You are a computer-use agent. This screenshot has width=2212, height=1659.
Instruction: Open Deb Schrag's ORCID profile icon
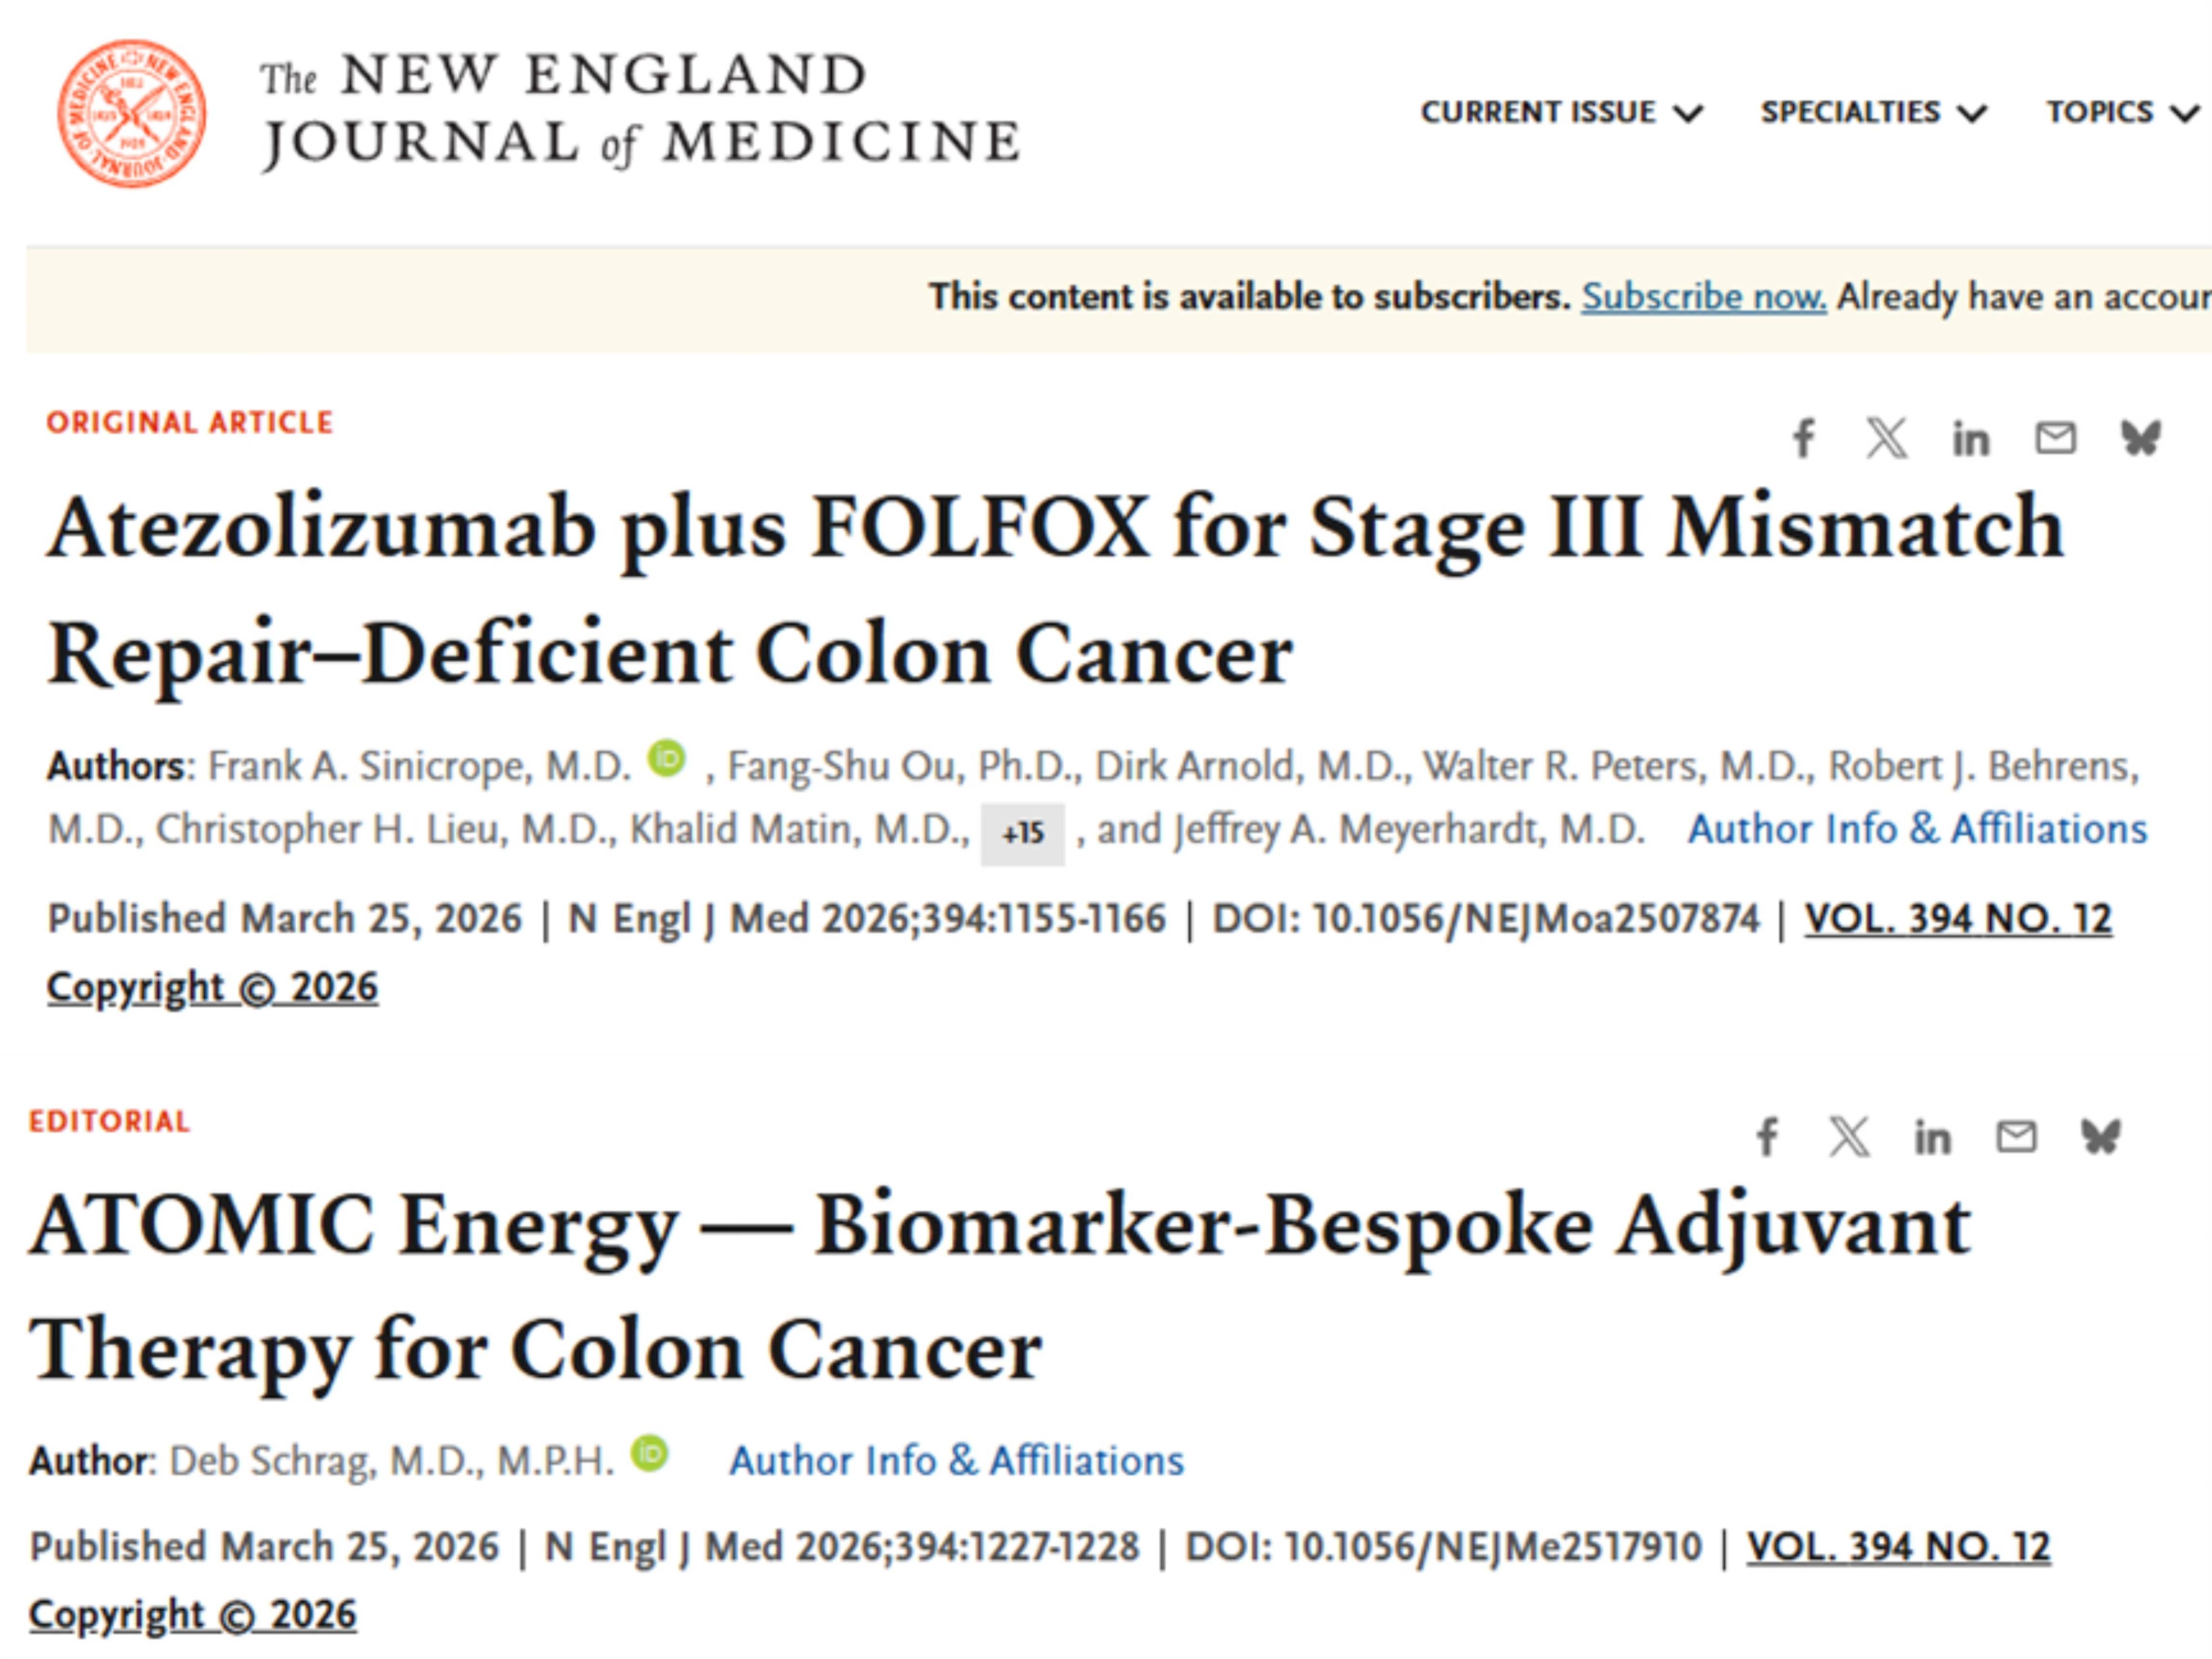click(x=650, y=1453)
